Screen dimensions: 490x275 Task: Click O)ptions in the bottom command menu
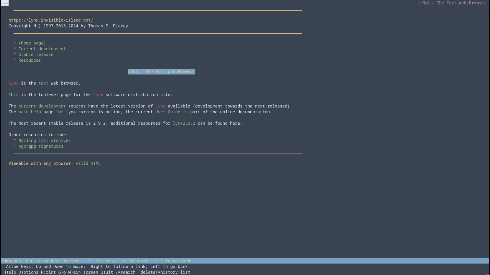[x=28, y=272]
